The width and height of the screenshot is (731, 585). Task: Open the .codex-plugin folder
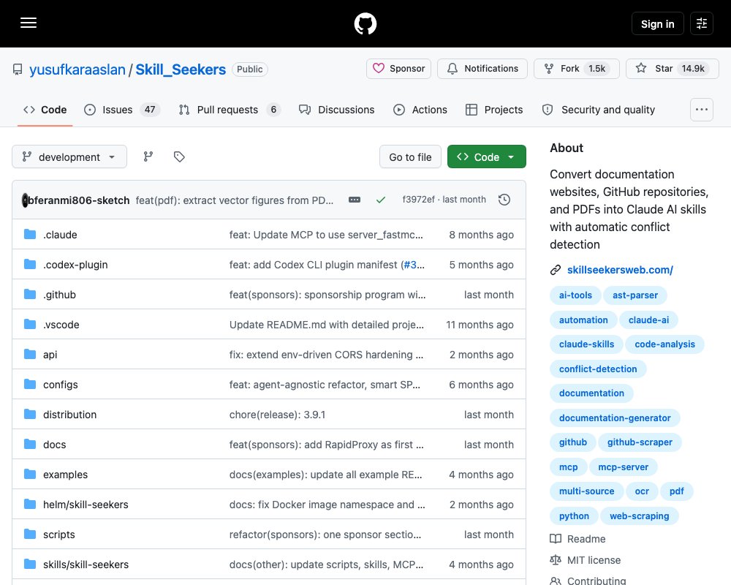[x=75, y=265]
